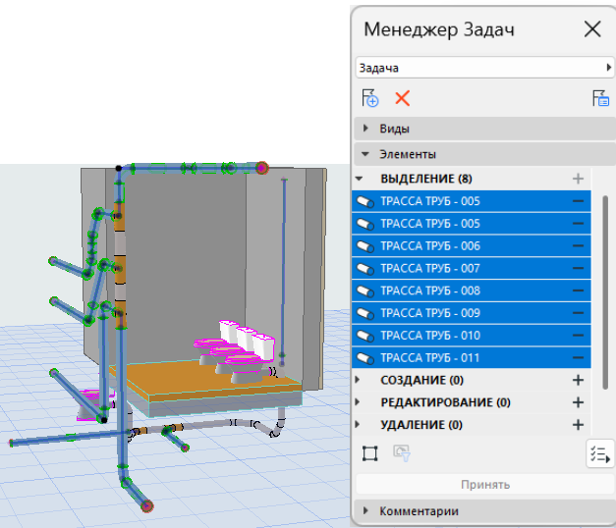616x528 pixels.
Task: Click the select elements rectangle icon
Action: click(369, 453)
